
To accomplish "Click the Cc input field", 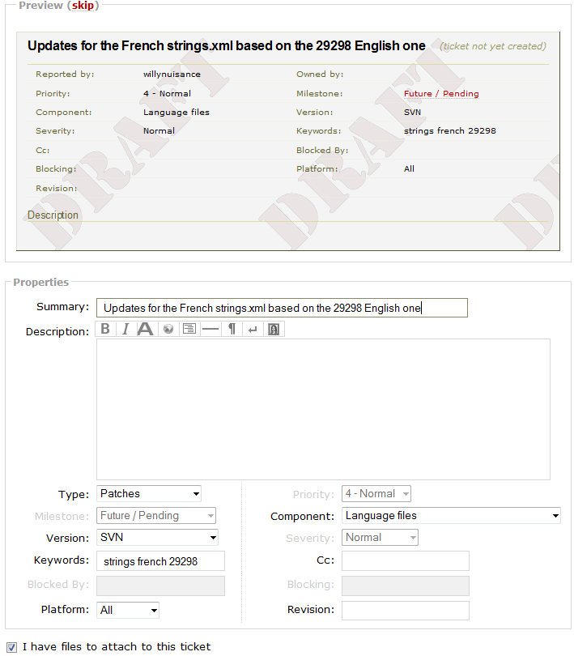I will pos(405,560).
